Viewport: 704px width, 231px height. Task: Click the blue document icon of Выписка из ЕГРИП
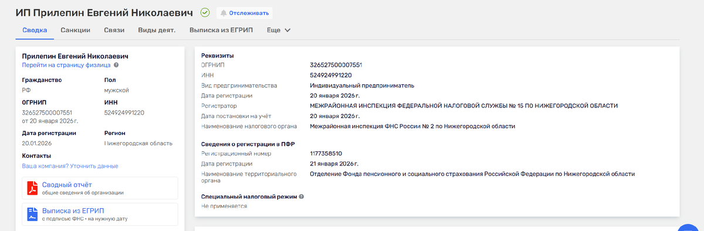32,214
